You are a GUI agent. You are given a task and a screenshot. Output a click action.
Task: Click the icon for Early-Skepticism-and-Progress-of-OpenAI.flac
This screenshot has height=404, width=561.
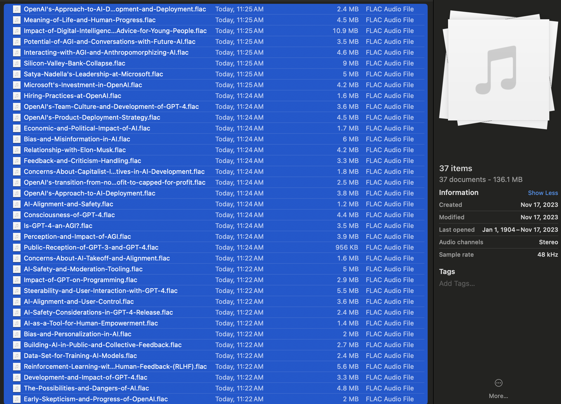pos(17,399)
